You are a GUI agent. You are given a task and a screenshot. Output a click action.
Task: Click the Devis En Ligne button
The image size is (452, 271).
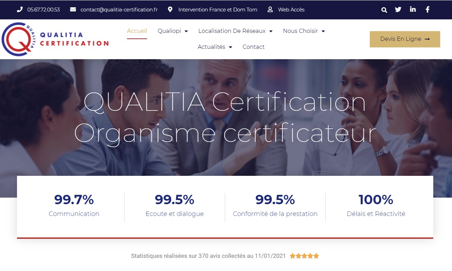point(404,39)
